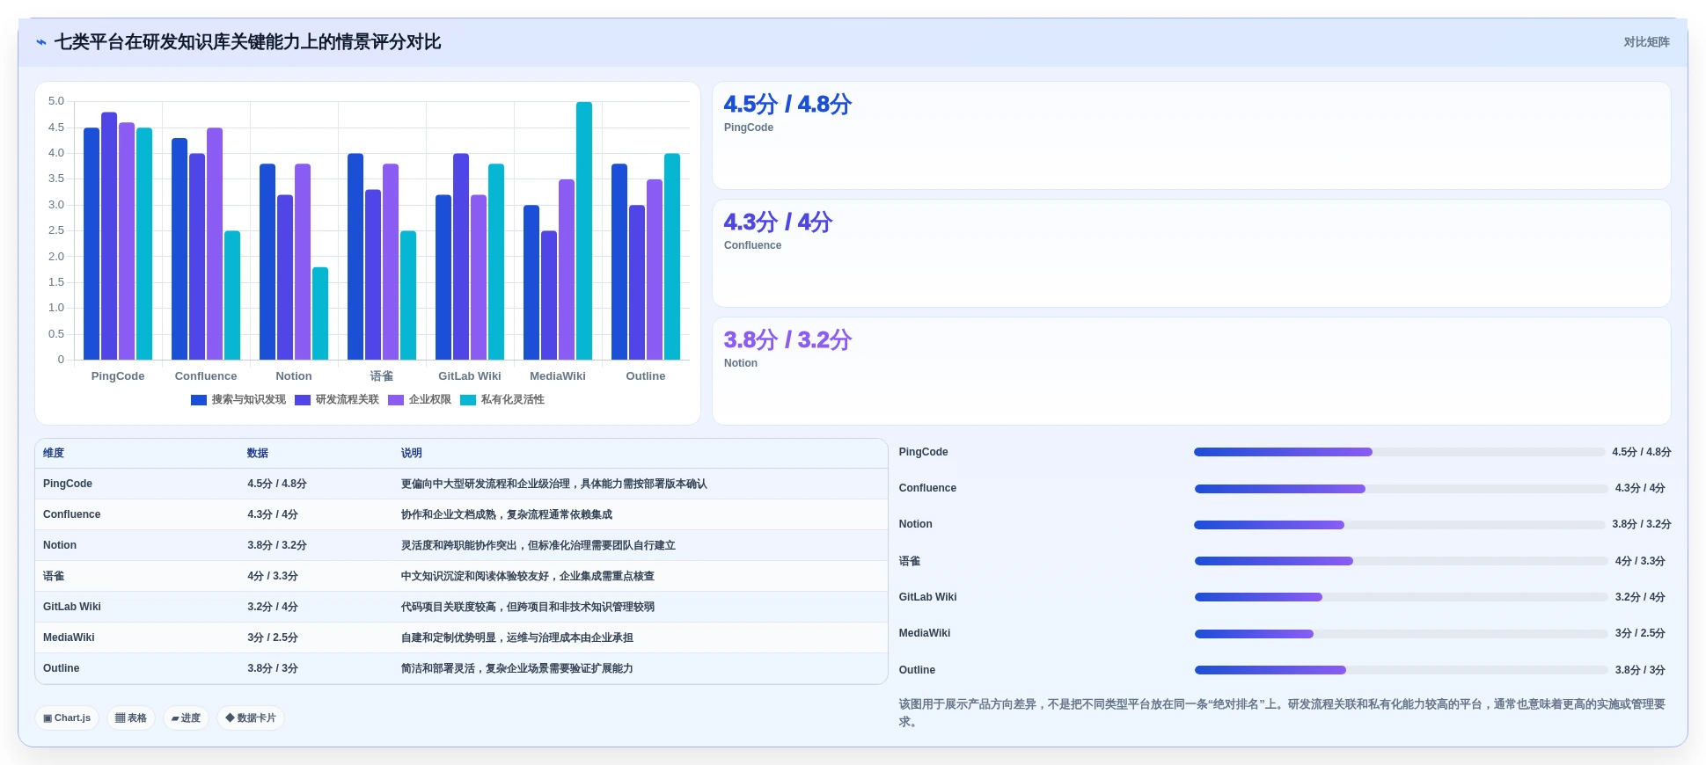The width and height of the screenshot is (1706, 765).
Task: Click the 语雀 label in the progress list
Action: click(910, 561)
